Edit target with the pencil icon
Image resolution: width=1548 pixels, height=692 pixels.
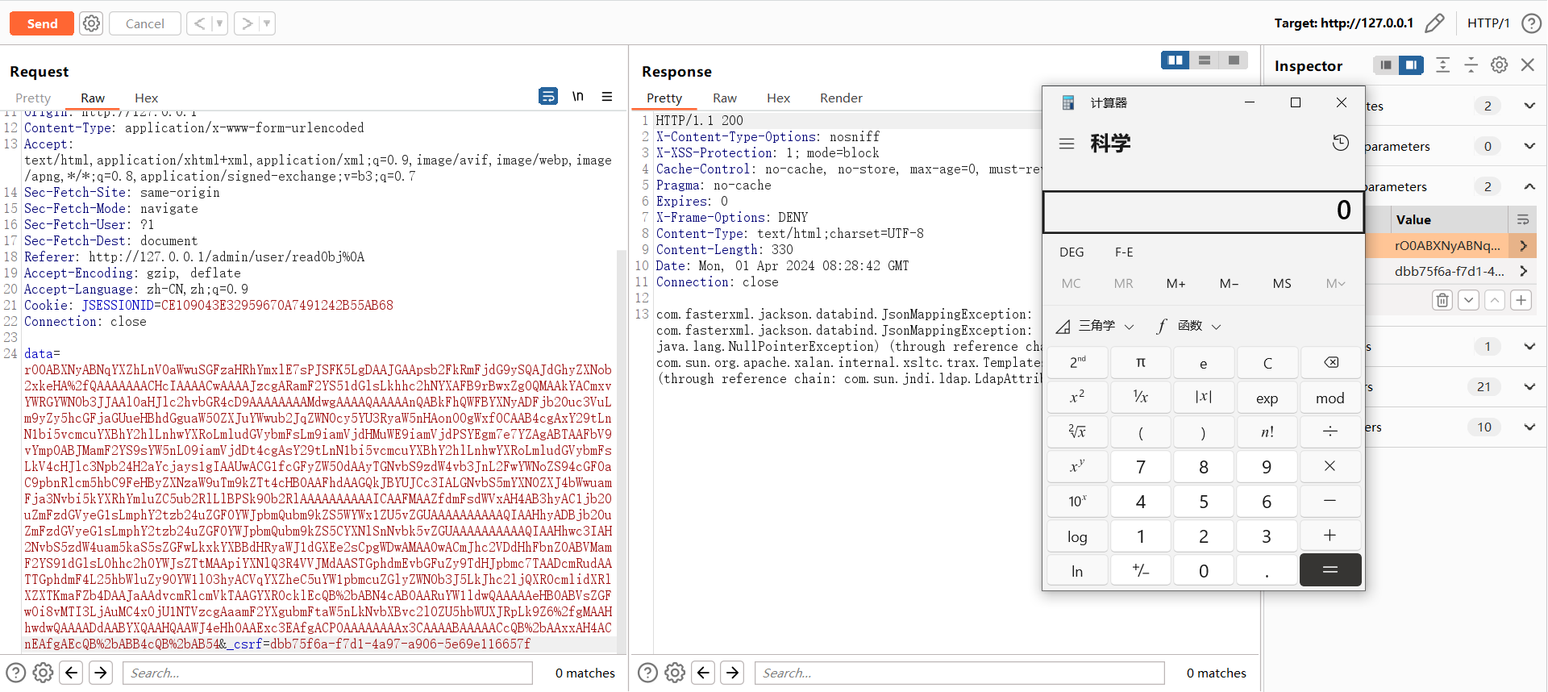click(1434, 23)
